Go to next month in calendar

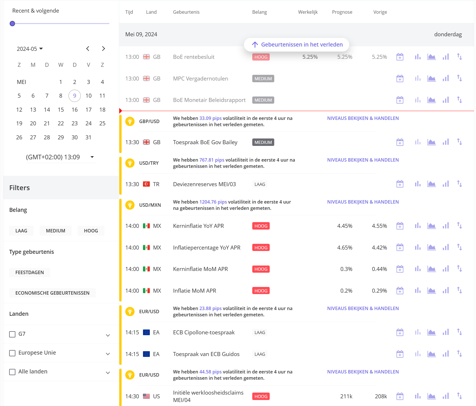(103, 49)
